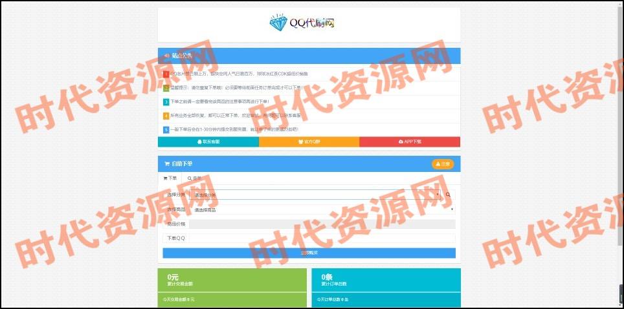Click the grey 商品价格 field
The height and width of the screenshot is (309, 624).
(x=322, y=224)
